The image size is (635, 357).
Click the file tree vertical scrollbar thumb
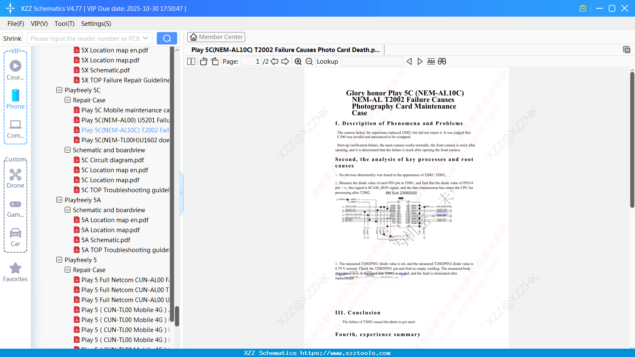click(x=177, y=317)
